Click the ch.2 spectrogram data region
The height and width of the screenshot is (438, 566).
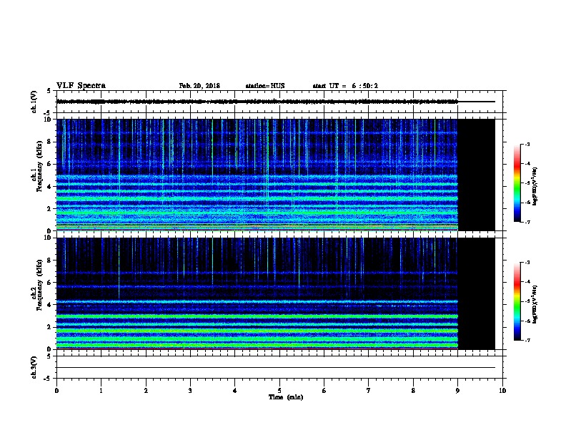pos(257,293)
